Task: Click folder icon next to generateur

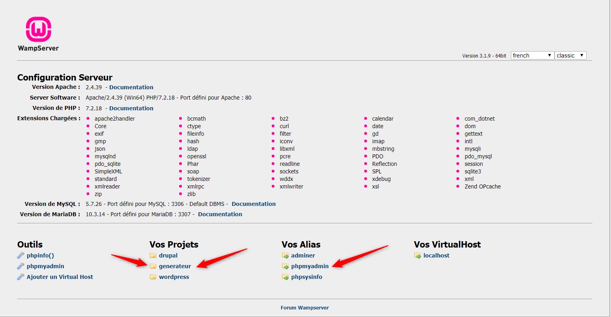Action: (153, 266)
